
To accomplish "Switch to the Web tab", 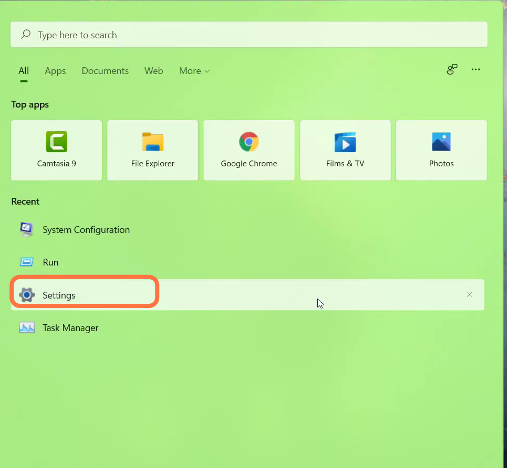I will tap(153, 71).
